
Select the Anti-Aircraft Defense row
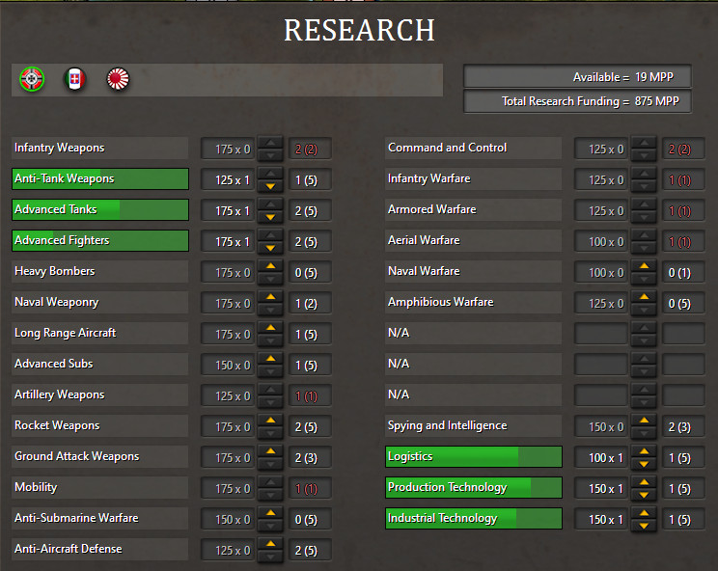point(100,549)
